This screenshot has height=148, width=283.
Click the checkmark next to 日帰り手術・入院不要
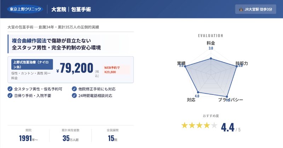(x=10, y=95)
